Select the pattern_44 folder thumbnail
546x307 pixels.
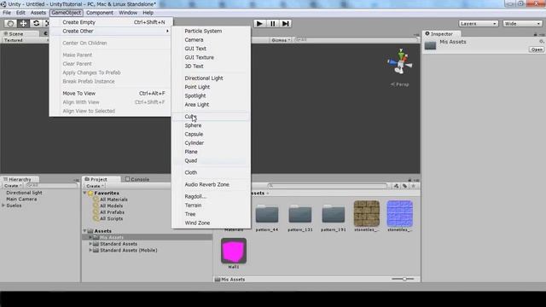pos(267,214)
